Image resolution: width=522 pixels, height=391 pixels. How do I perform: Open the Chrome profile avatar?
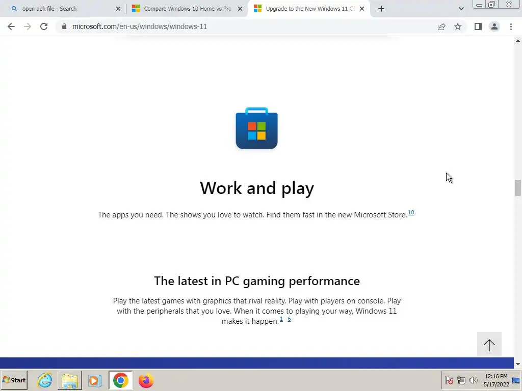(494, 26)
